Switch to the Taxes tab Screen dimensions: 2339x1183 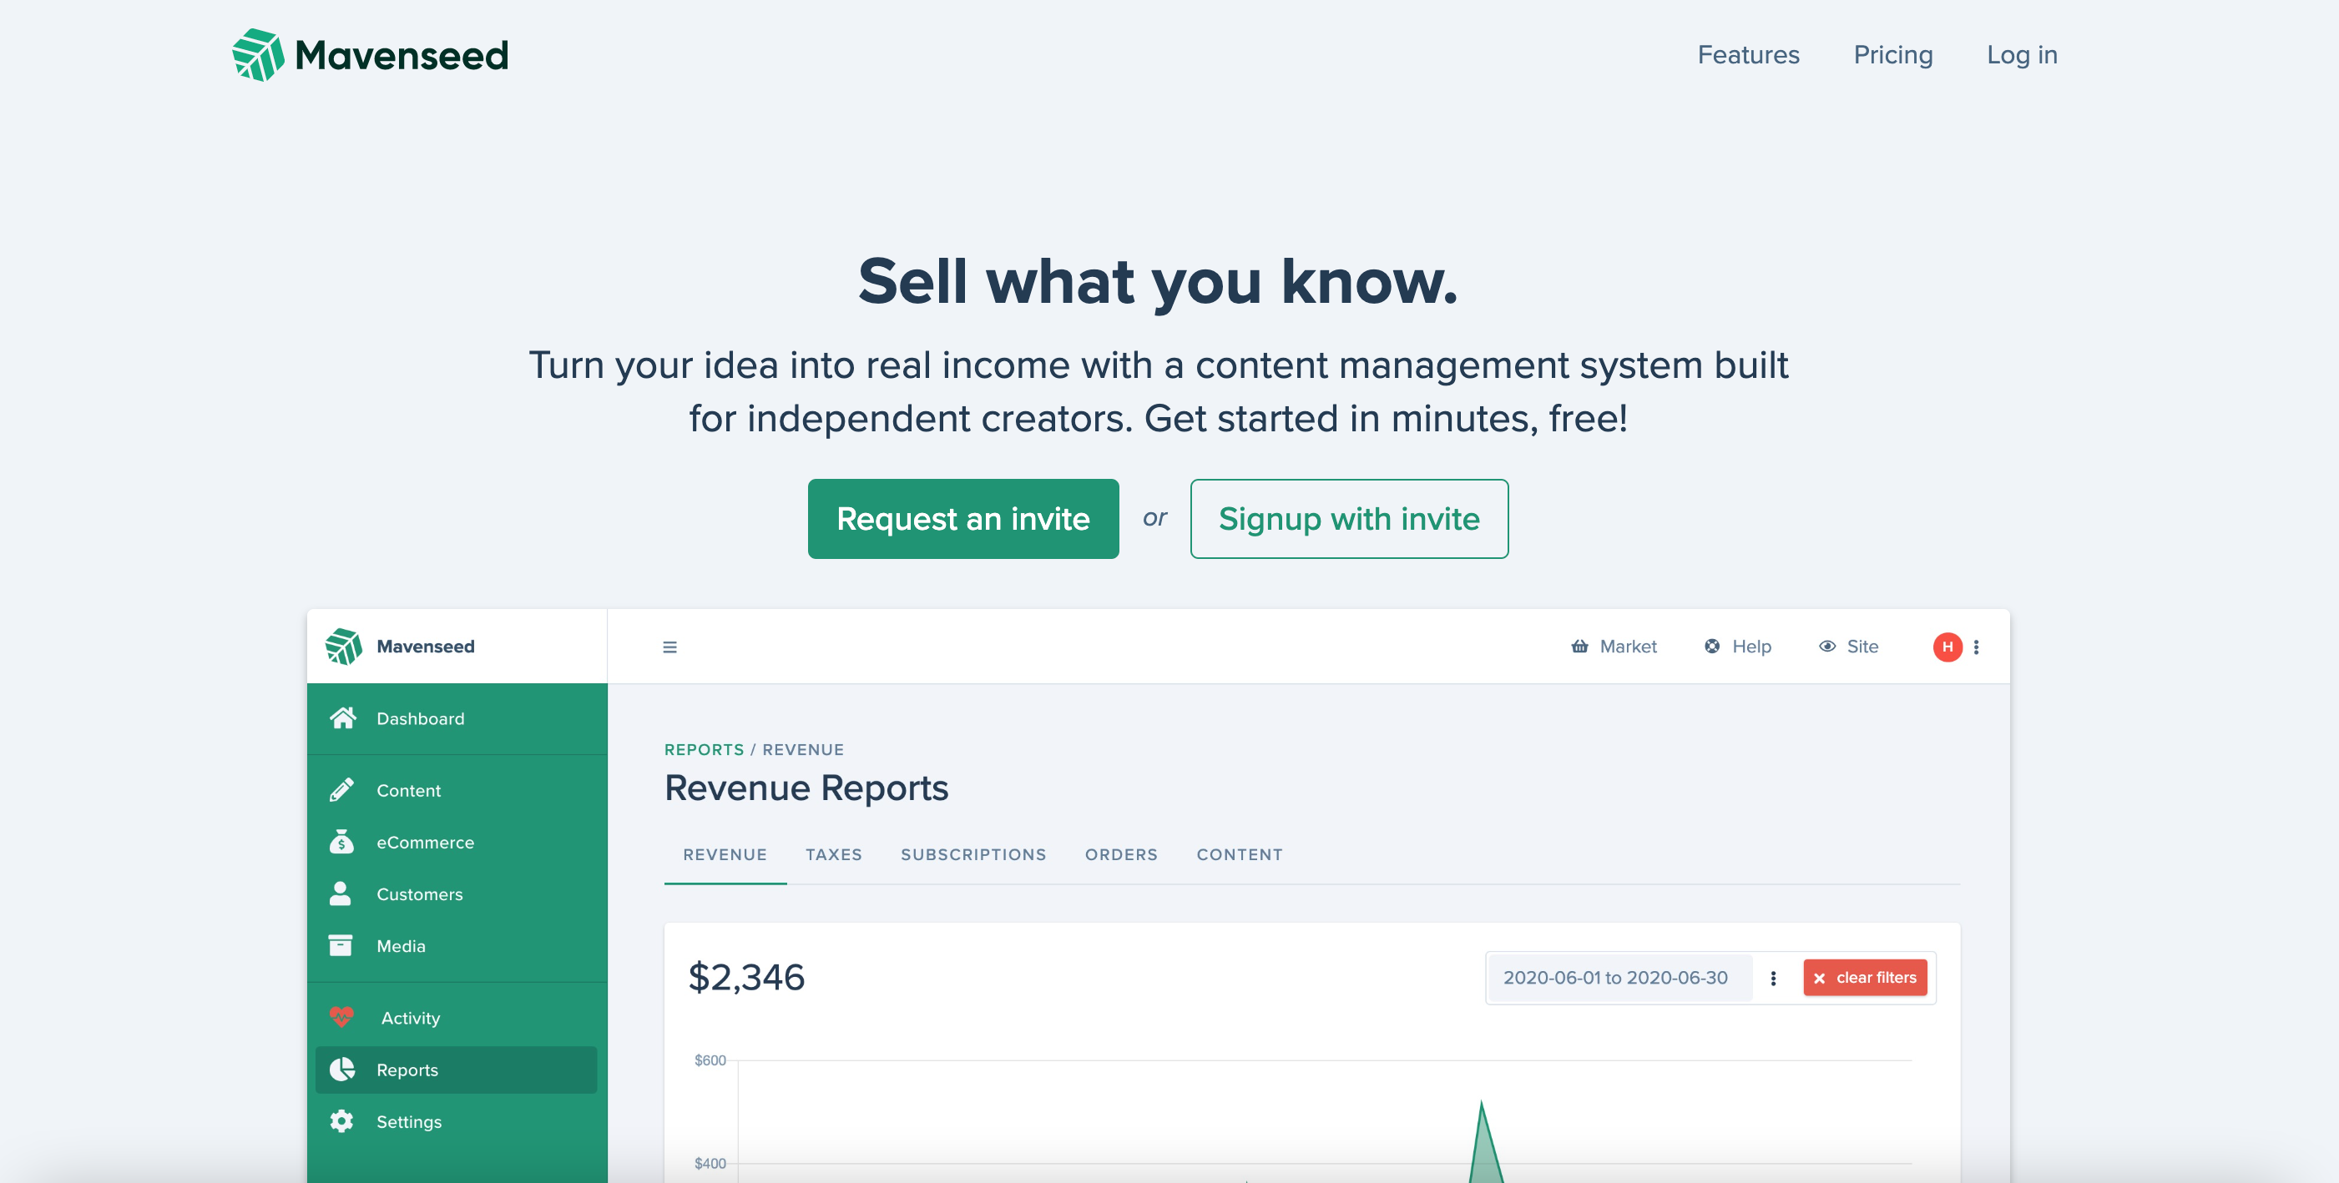click(834, 854)
